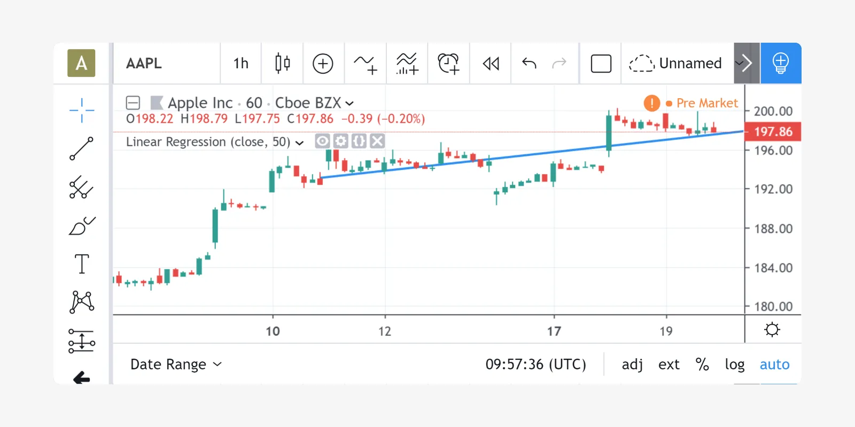Toggle the log scale option
This screenshot has height=427, width=855.
(x=734, y=365)
